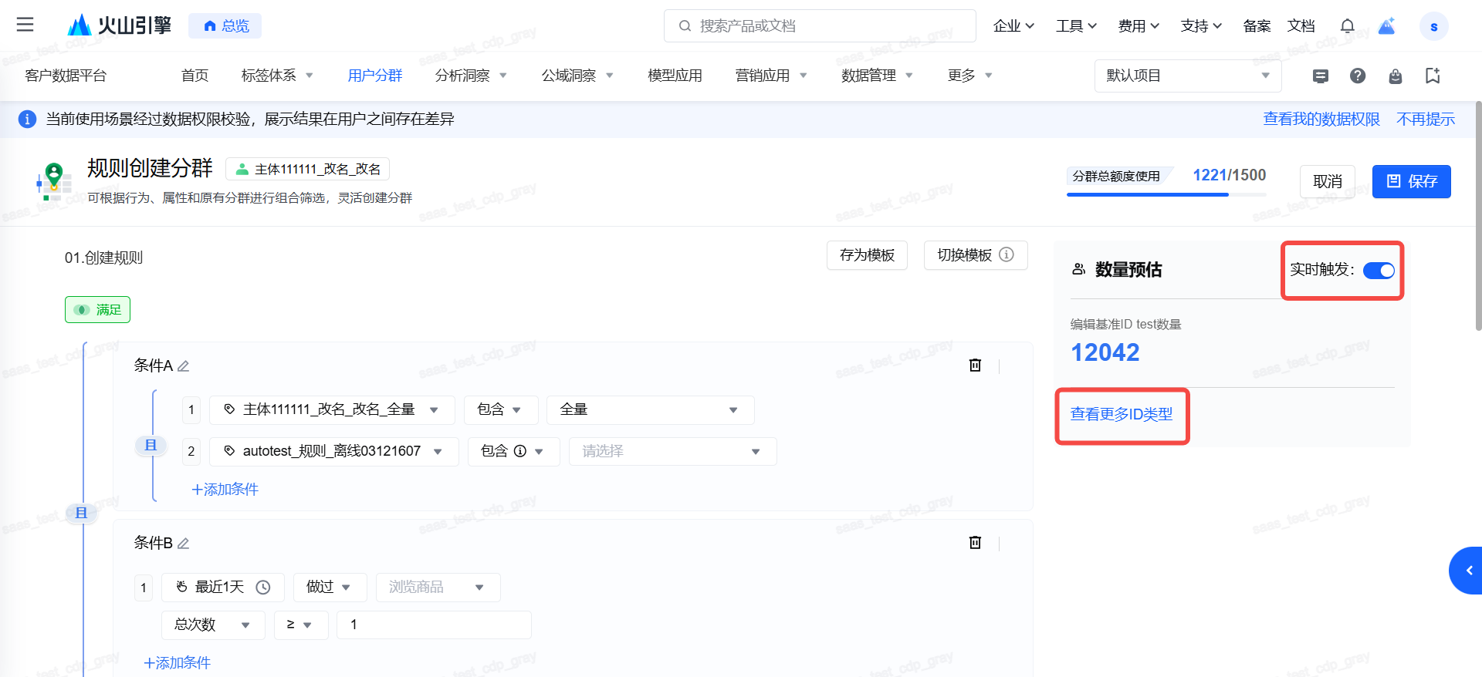1482x677 pixels.
Task: Delete condition A with trash icon
Action: pyautogui.click(x=975, y=365)
